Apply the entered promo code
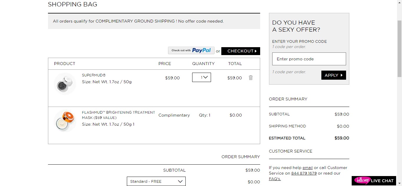This screenshot has width=402, height=186. coord(334,75)
